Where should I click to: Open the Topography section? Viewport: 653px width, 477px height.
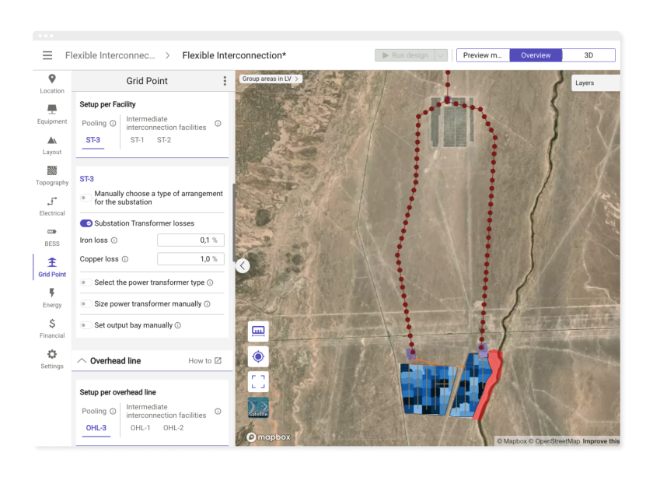pos(52,175)
